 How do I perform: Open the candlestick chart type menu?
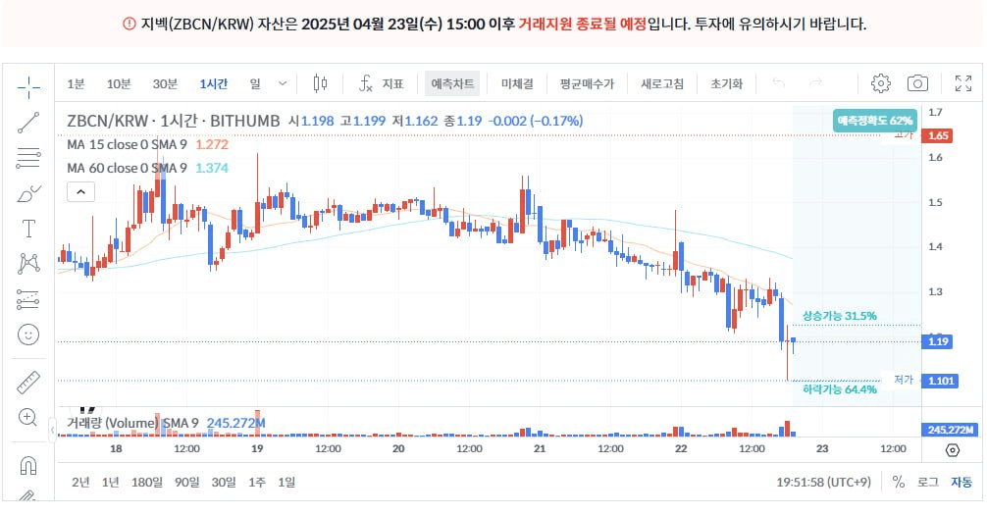tap(319, 83)
